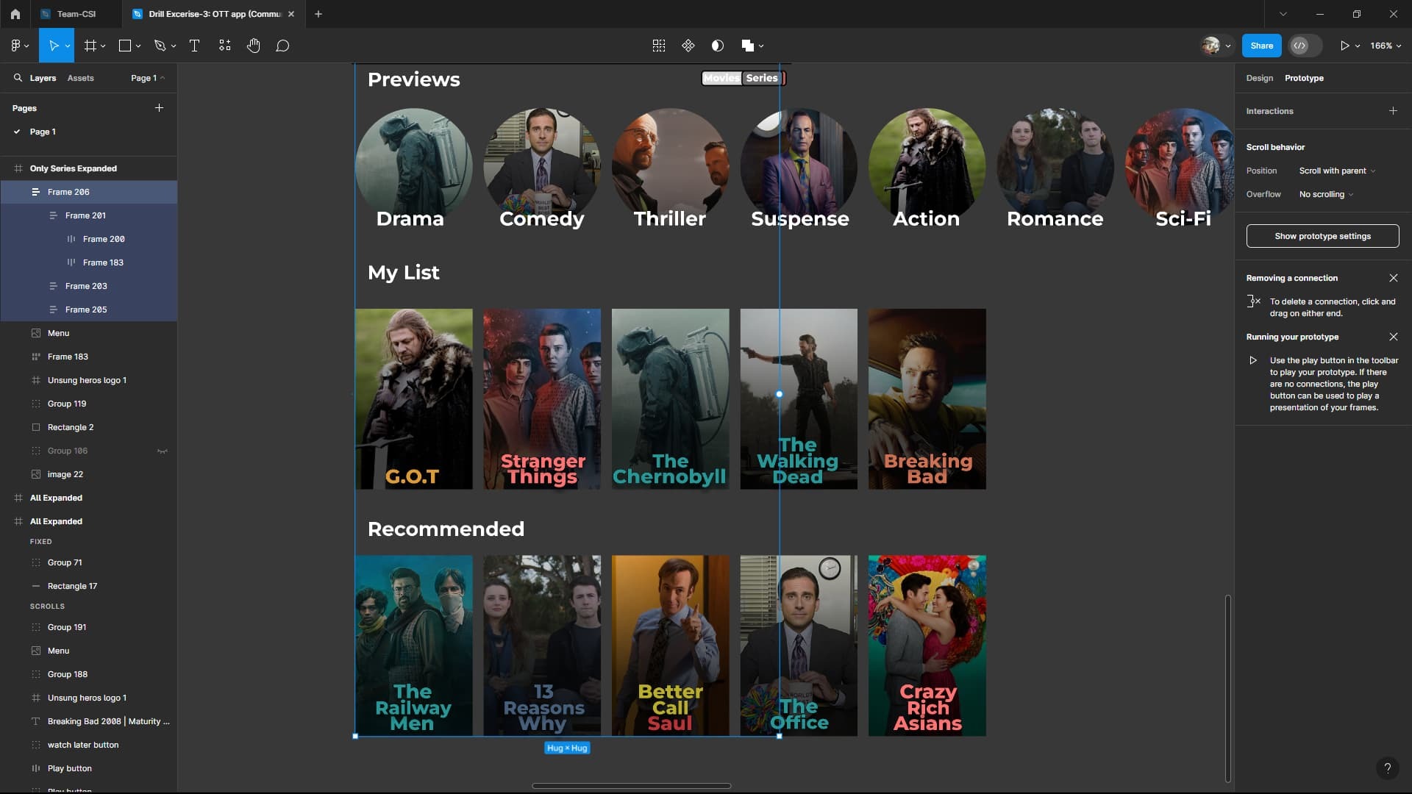
Task: Select the Pen tool
Action: tap(160, 46)
